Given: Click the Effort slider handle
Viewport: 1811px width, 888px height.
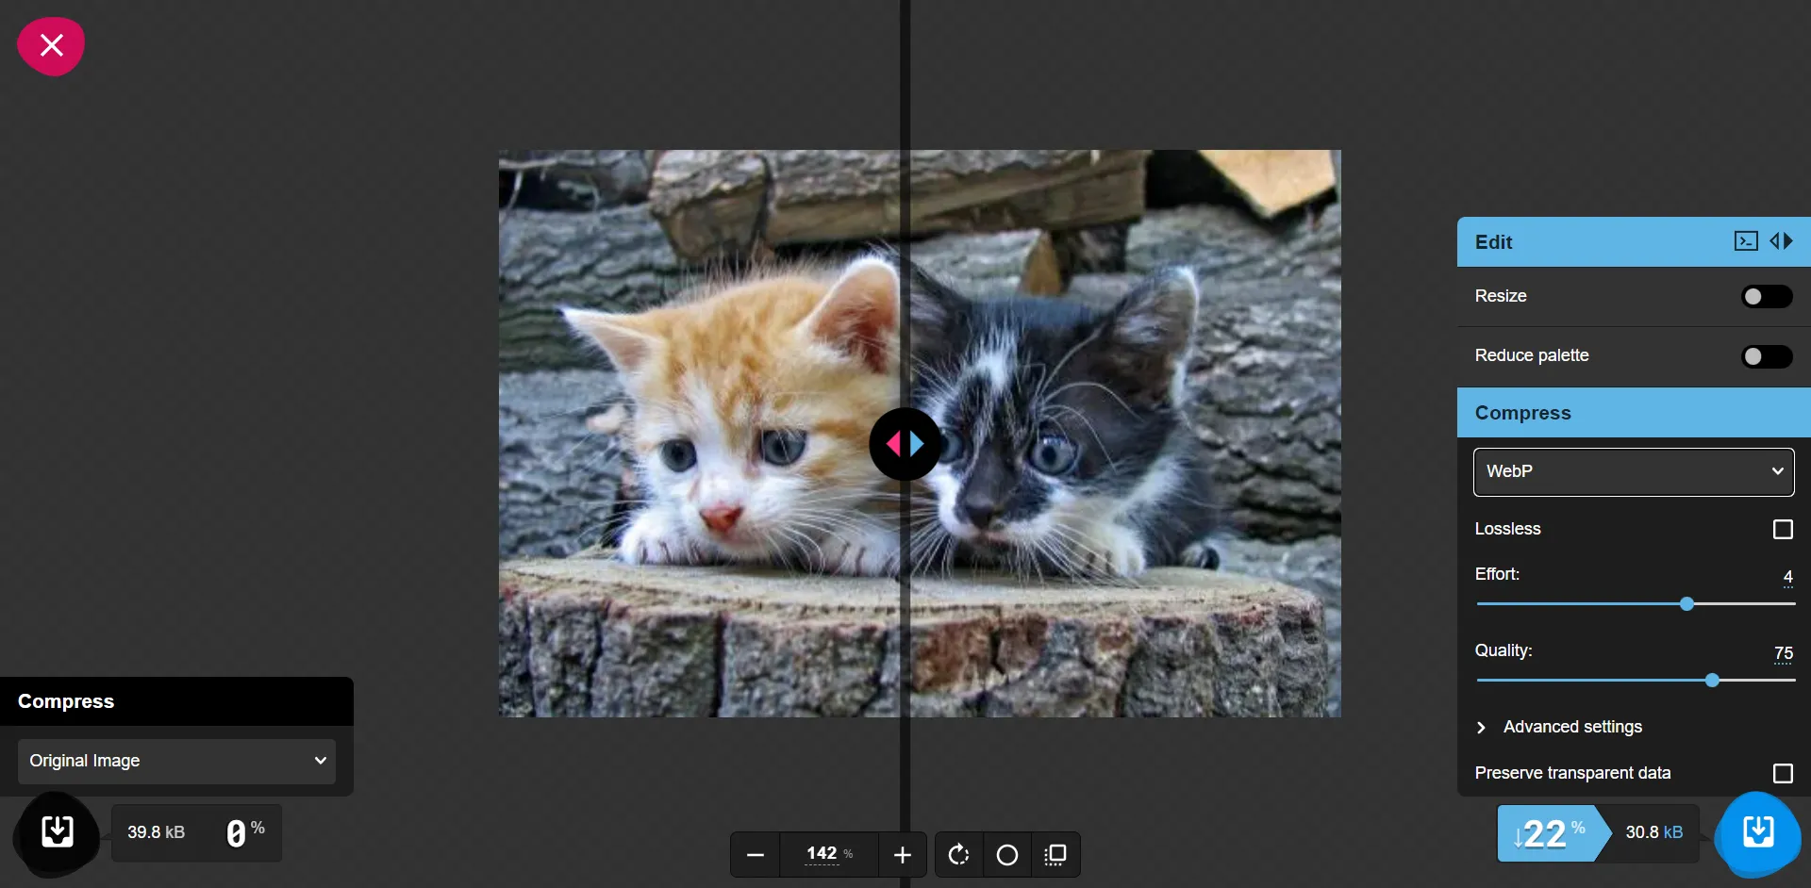Looking at the screenshot, I should pos(1686,603).
